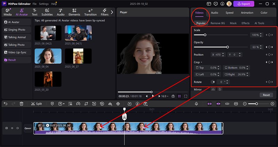Click the Freeze frame snowflake icon
The width and height of the screenshot is (278, 147).
coord(118,104)
